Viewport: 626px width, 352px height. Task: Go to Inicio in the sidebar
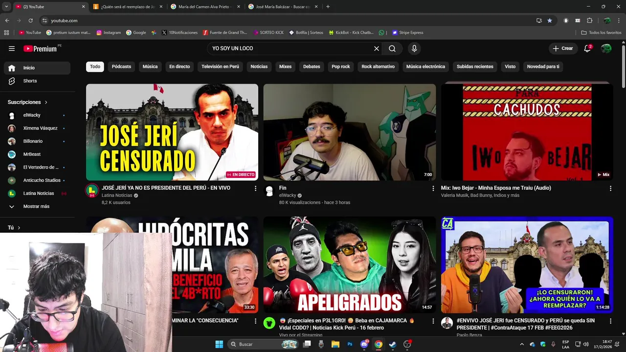[37, 68]
